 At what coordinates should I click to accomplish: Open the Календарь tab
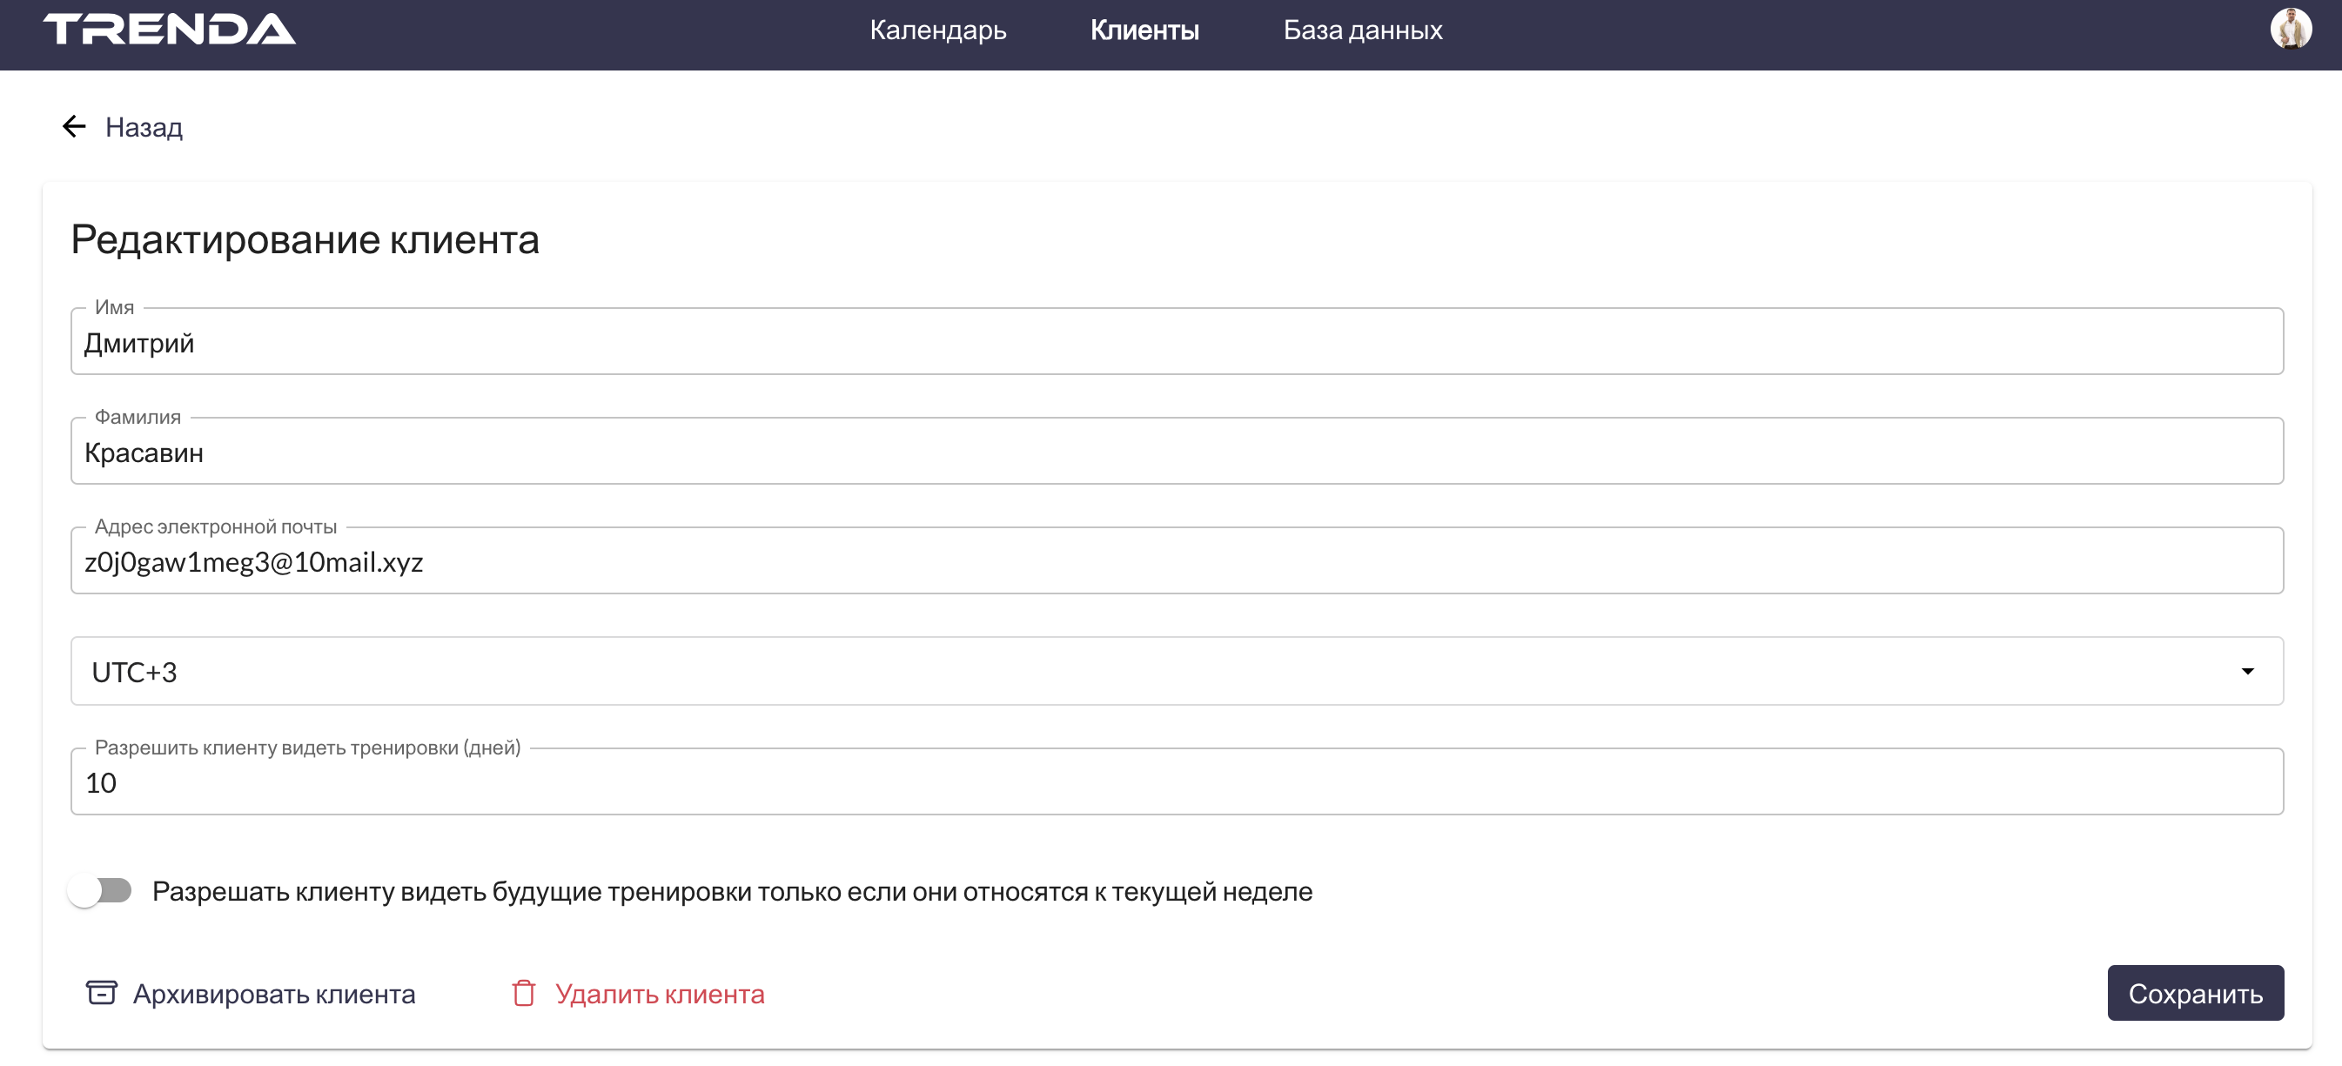click(937, 30)
